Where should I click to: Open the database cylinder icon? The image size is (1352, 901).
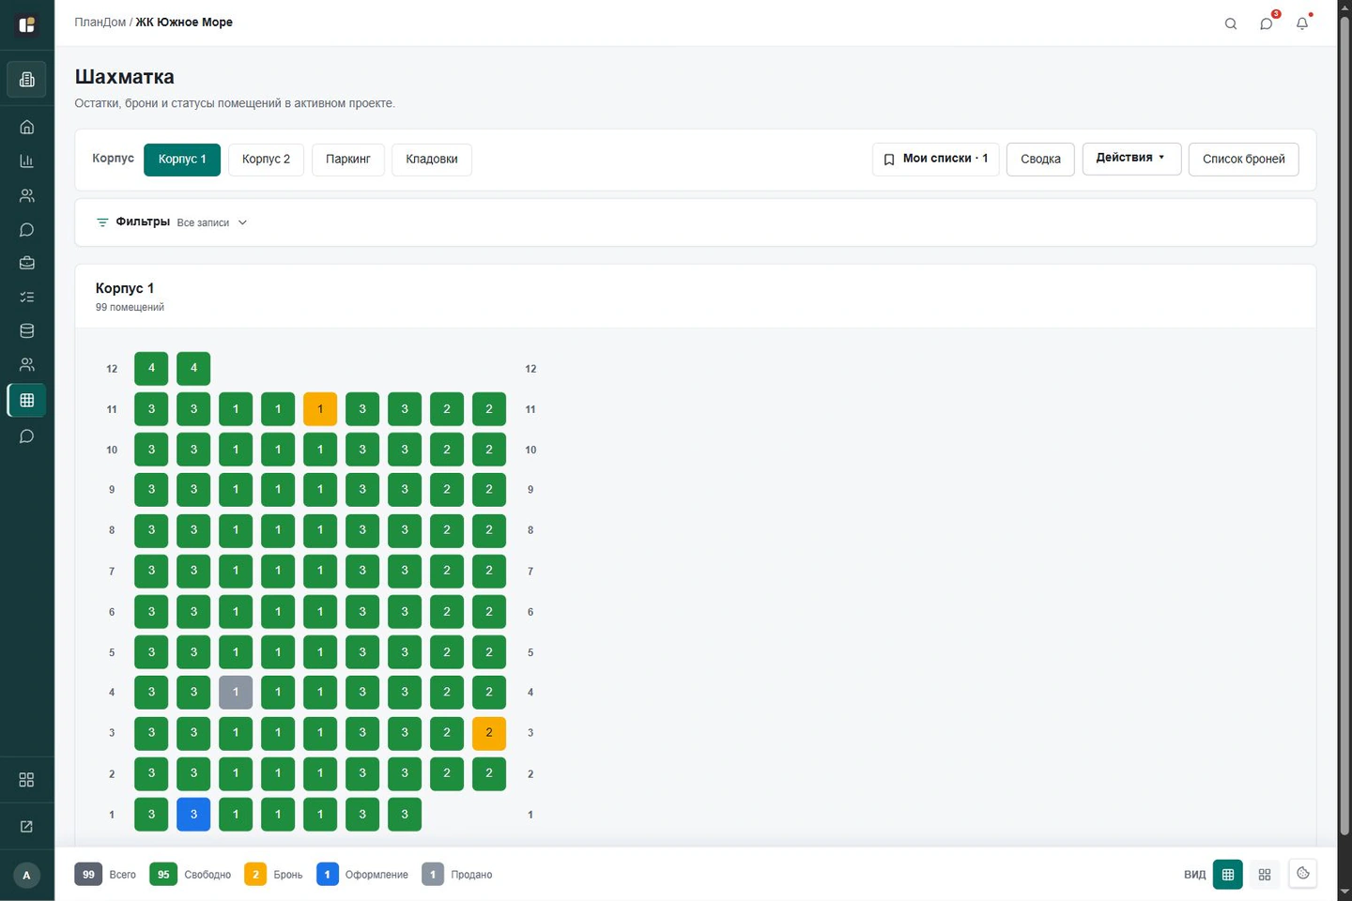coord(26,330)
